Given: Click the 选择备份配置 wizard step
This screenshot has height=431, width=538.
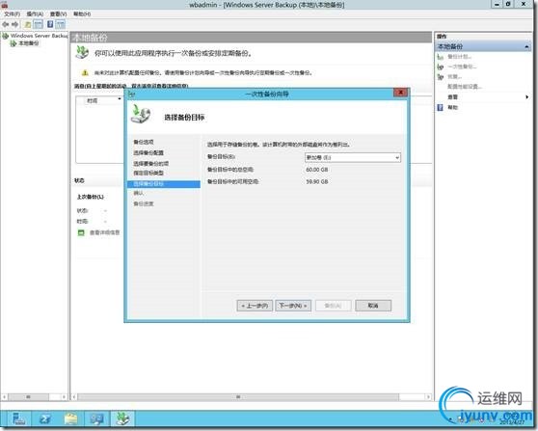Looking at the screenshot, I should [x=148, y=152].
